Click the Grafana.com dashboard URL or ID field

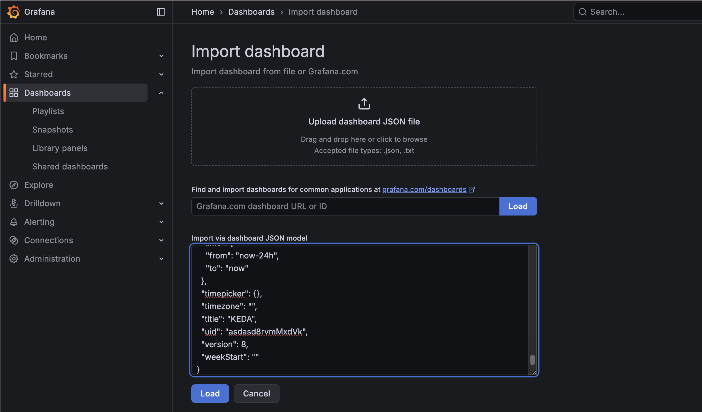coord(345,206)
